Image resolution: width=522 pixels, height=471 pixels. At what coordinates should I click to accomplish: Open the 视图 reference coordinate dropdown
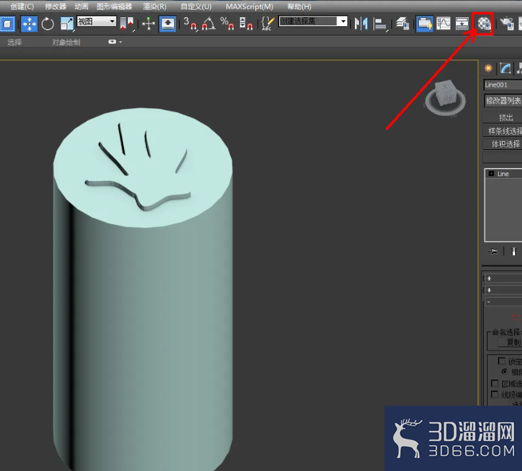[96, 21]
